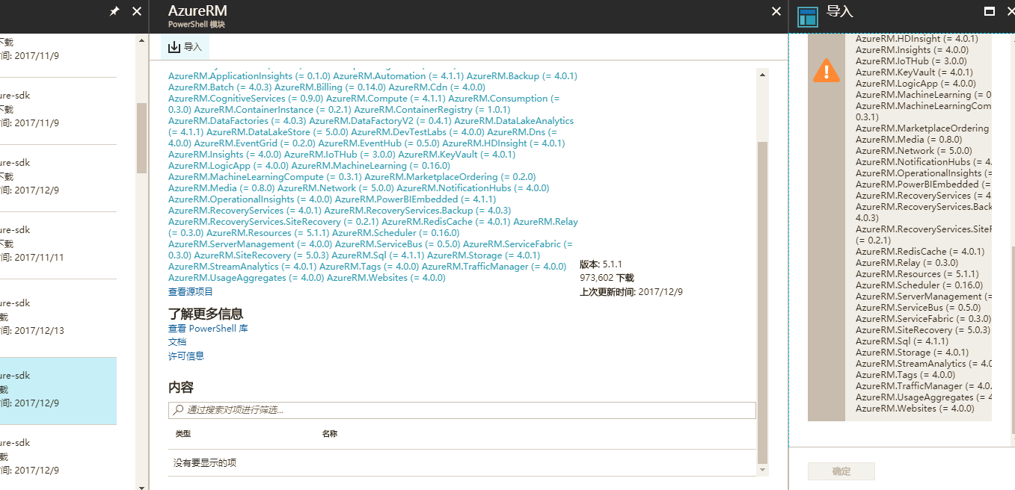Open the 查看 PowerShell 库 link

(208, 329)
